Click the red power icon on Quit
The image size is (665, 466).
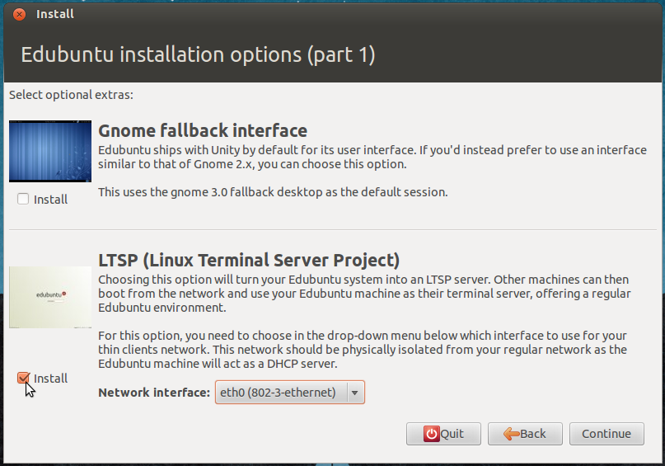point(431,434)
